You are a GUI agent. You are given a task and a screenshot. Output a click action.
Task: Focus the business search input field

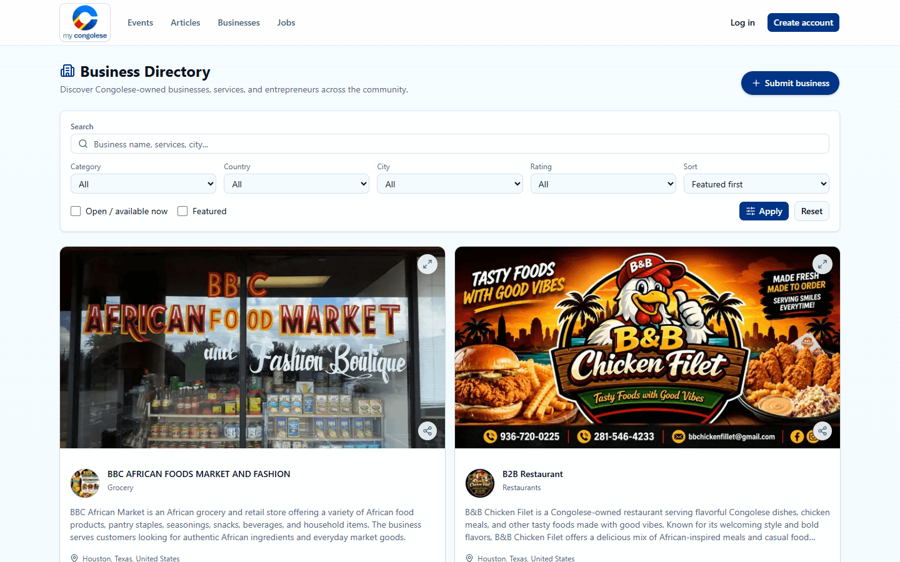click(x=450, y=144)
